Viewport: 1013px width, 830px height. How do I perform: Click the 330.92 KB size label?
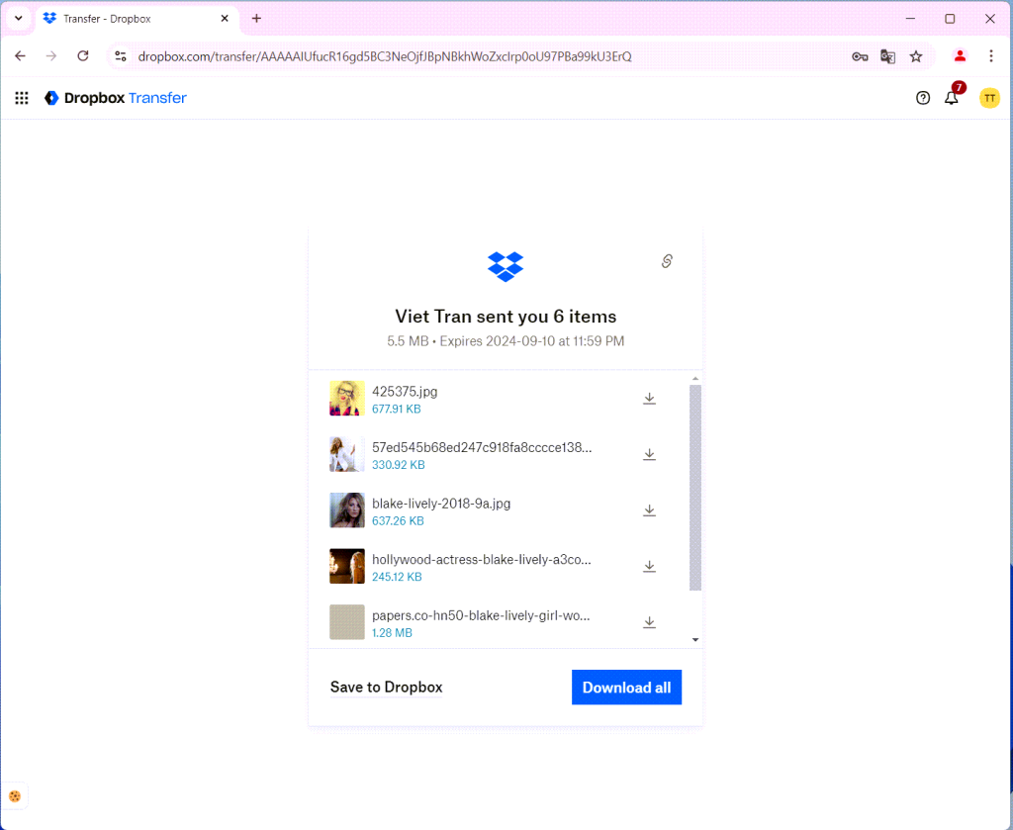point(398,465)
